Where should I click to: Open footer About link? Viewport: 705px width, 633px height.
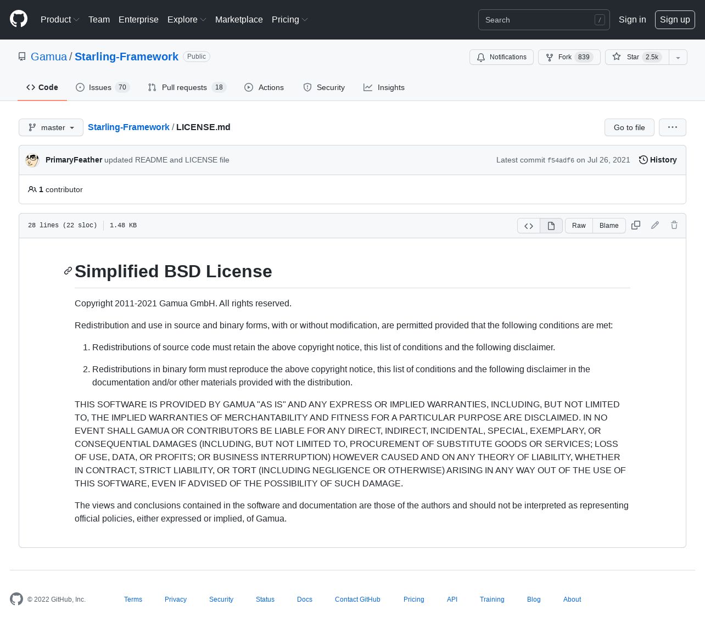572,600
